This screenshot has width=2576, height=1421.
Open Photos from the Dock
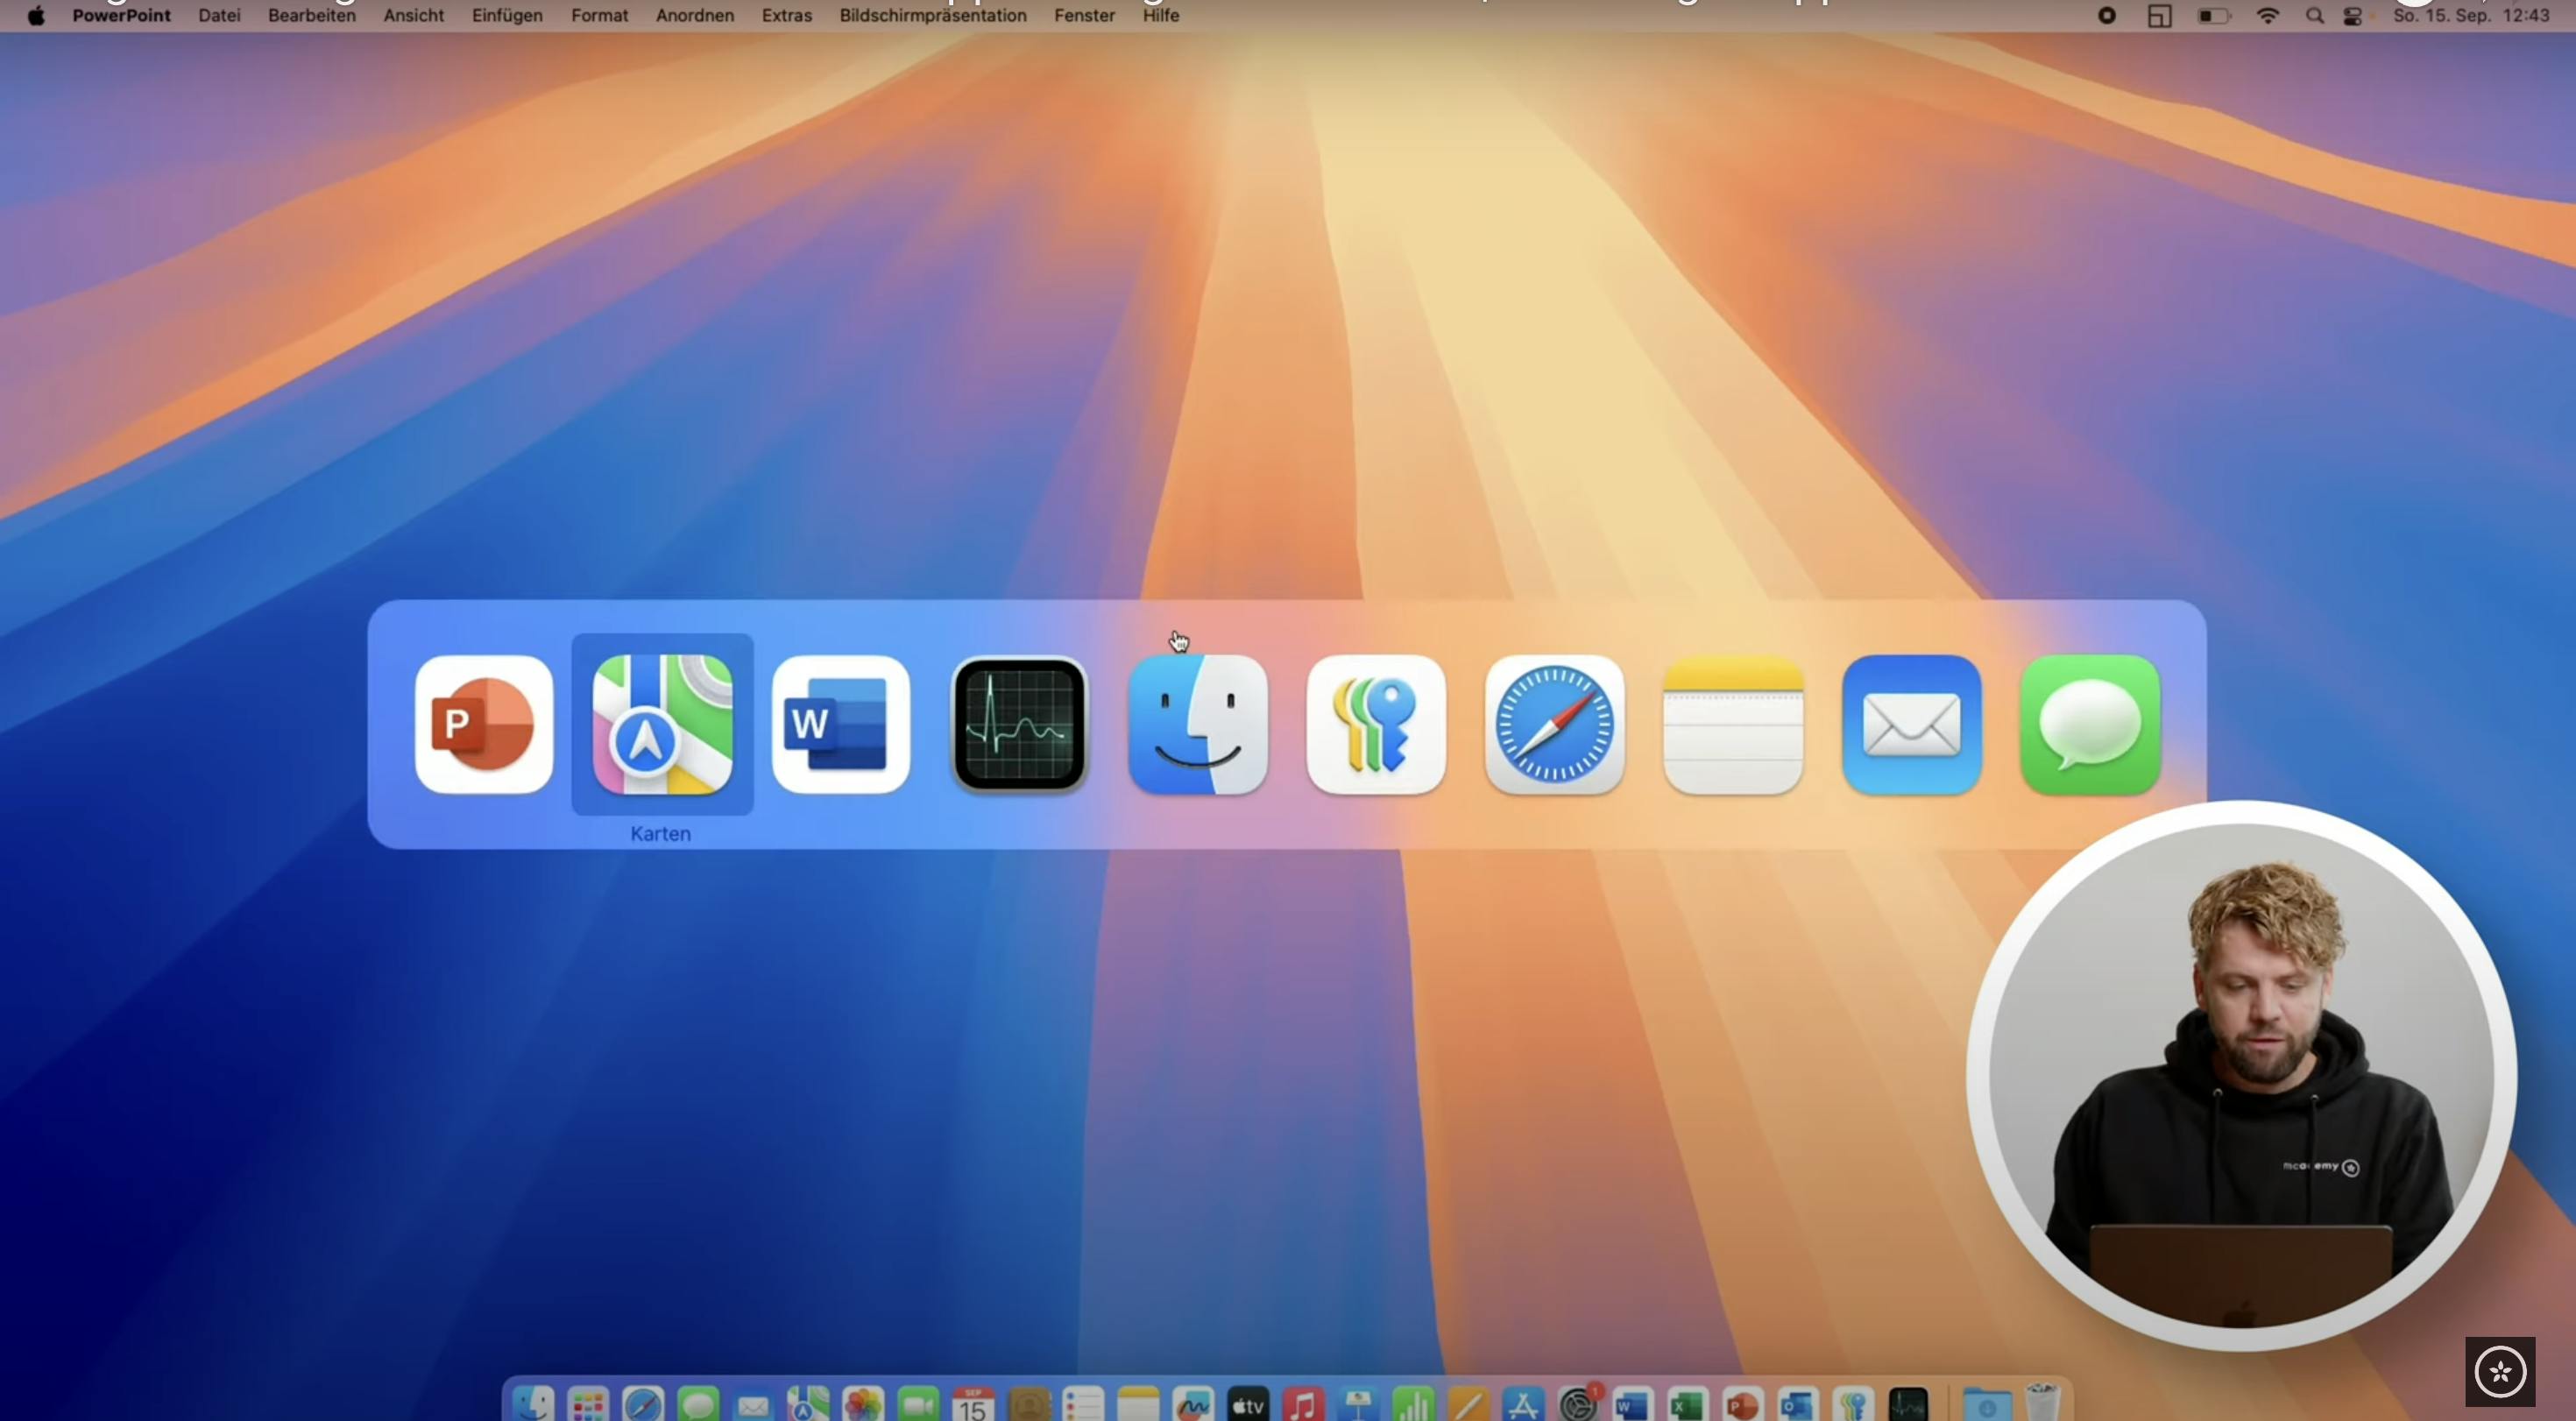tap(863, 1403)
